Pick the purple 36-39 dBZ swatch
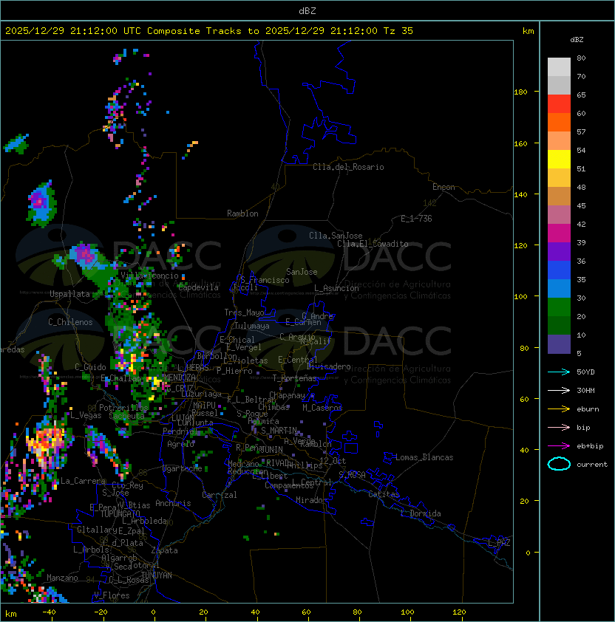The width and height of the screenshot is (615, 622). (x=559, y=251)
